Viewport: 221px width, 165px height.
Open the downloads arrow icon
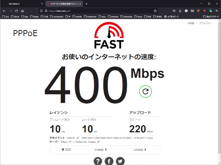pyautogui.click(x=180, y=11)
